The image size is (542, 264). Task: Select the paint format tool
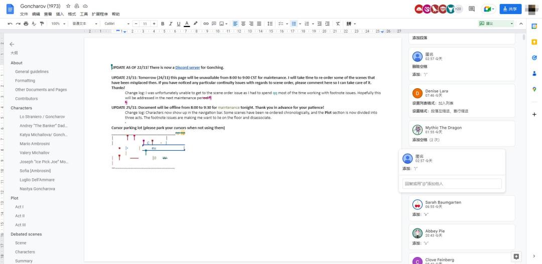point(42,24)
